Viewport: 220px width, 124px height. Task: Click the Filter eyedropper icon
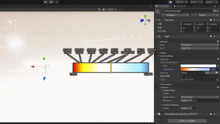coord(218,66)
